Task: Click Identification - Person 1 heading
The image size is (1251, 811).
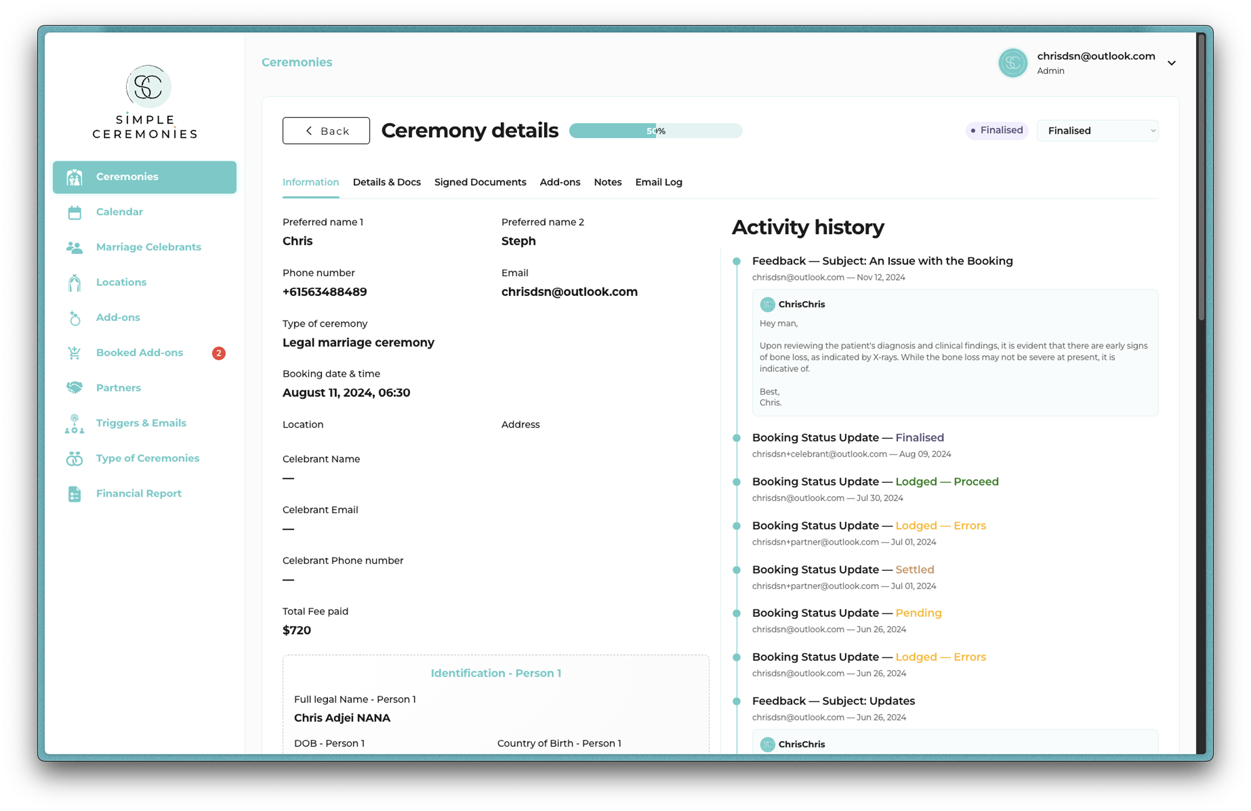Action: (496, 673)
